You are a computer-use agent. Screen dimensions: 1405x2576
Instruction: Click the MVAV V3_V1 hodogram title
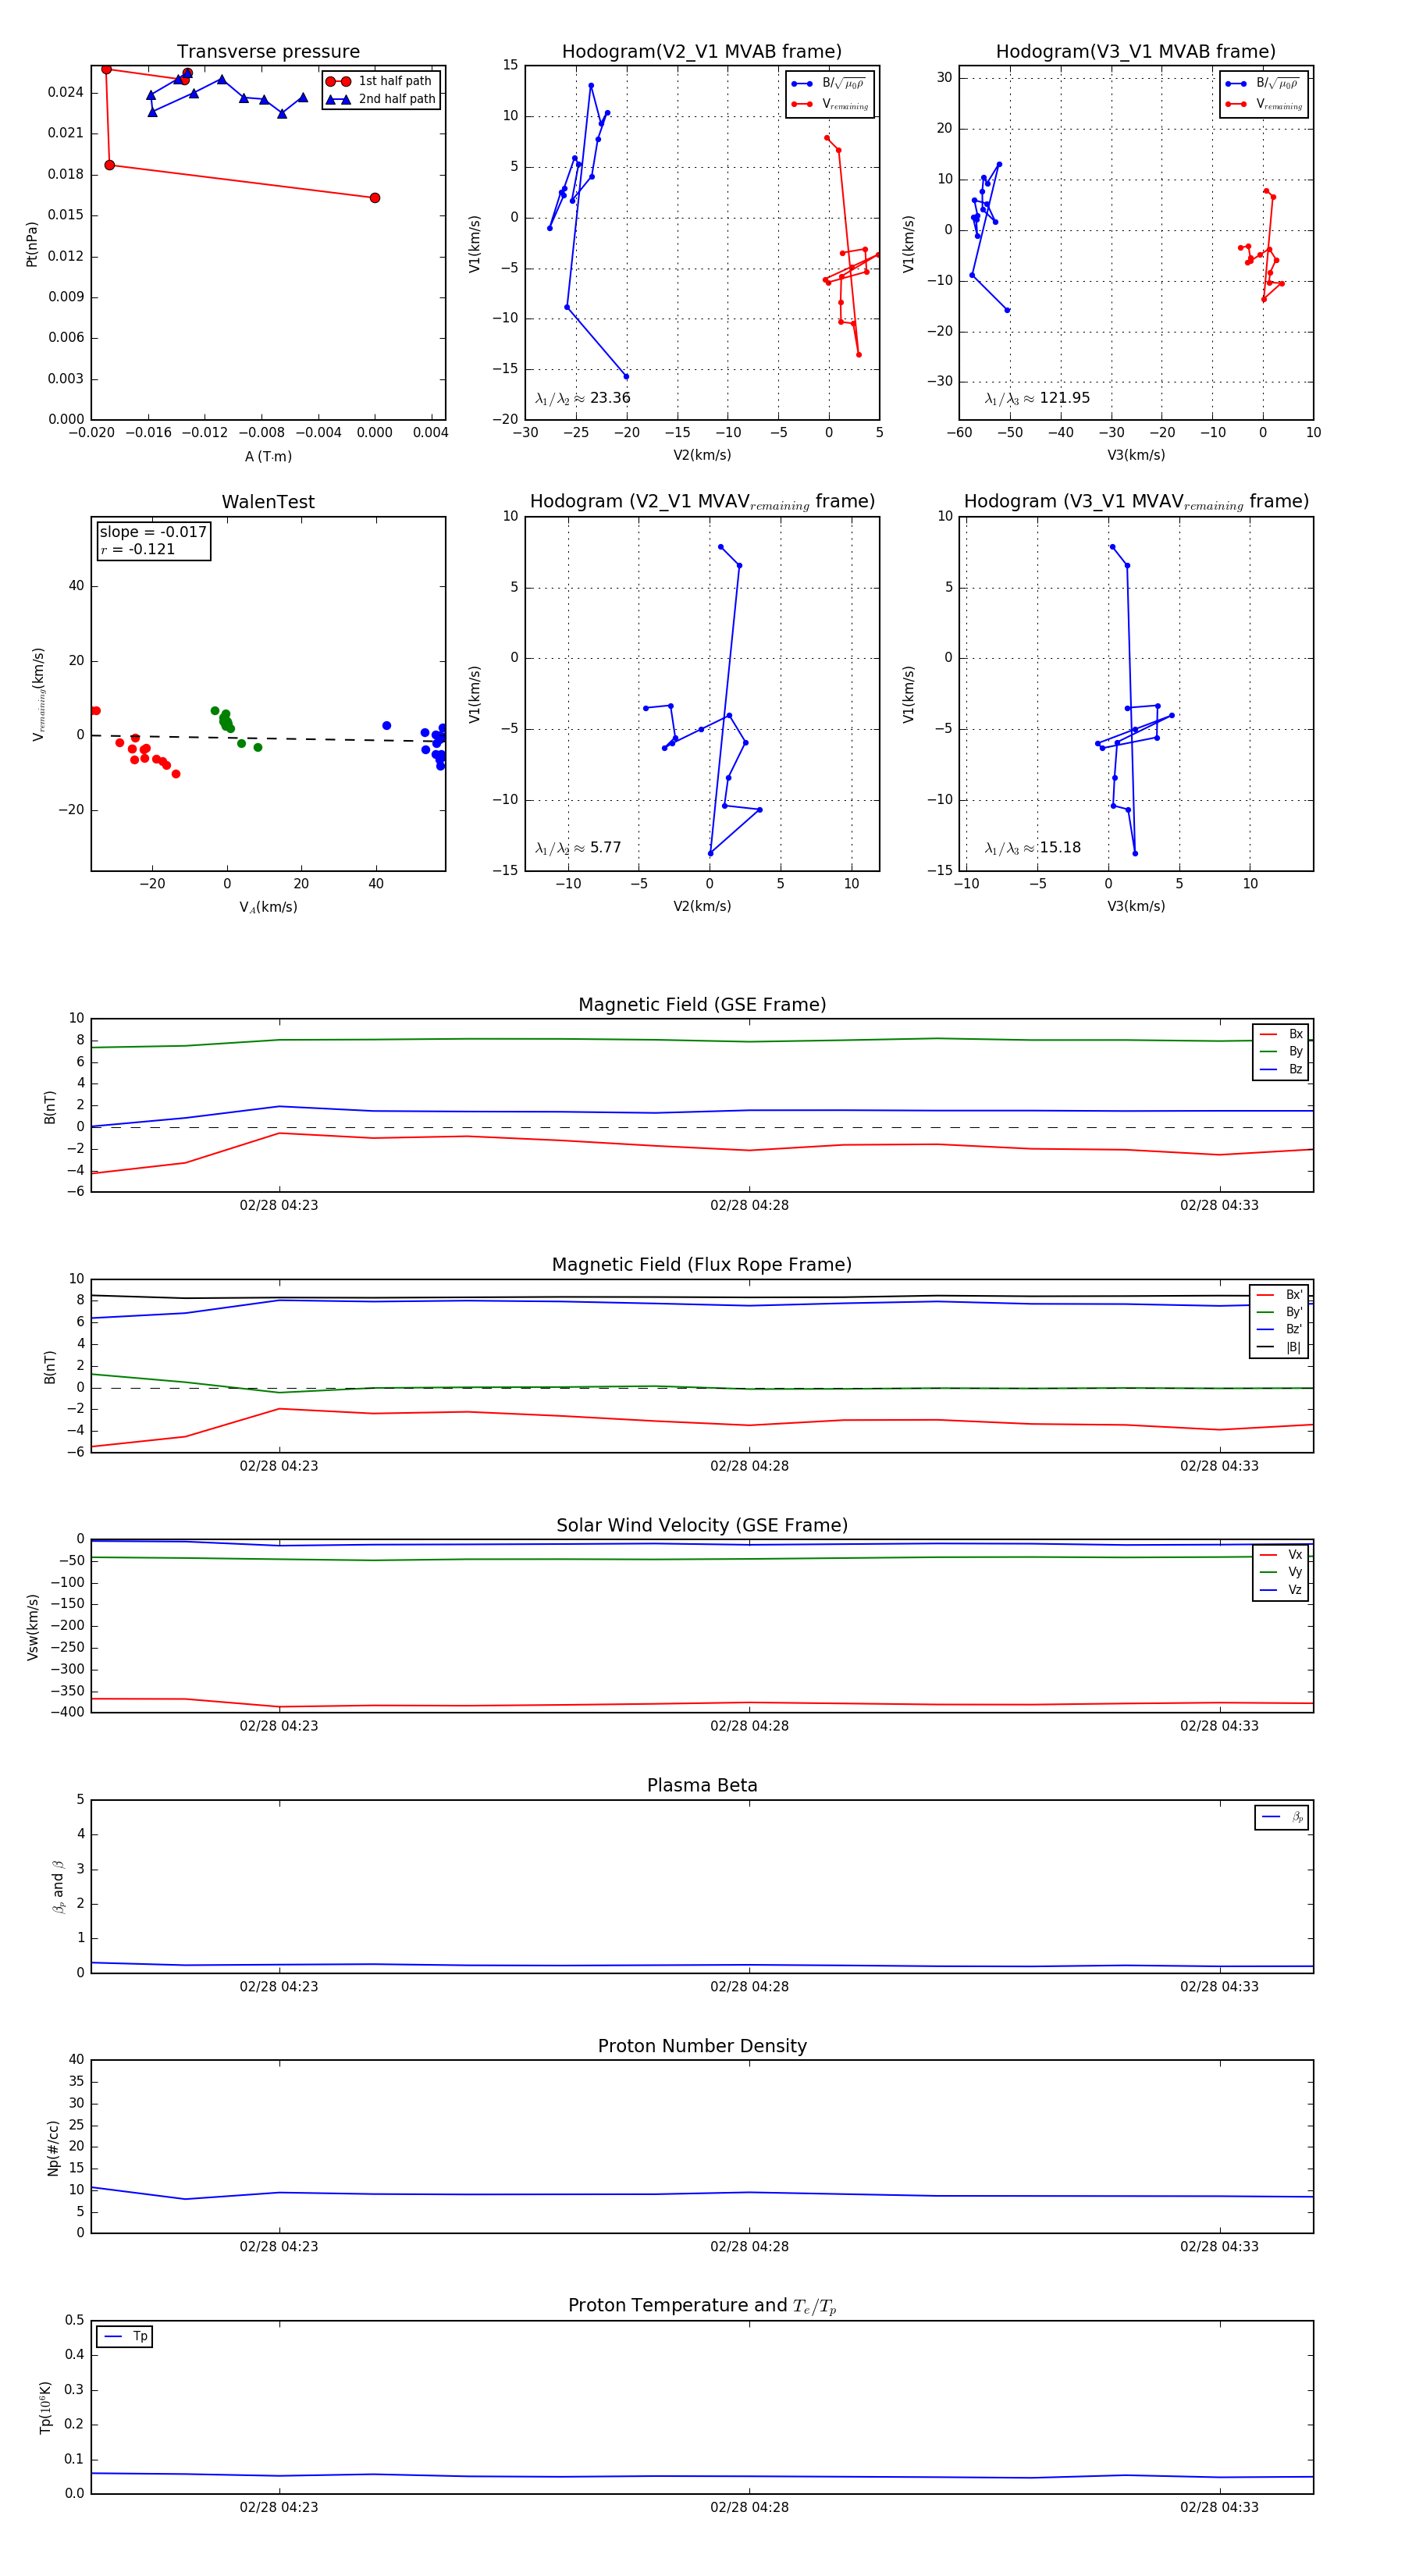pos(1136,502)
